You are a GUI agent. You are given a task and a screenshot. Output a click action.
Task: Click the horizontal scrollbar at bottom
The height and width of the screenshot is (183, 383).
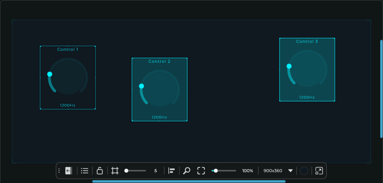(x=189, y=181)
